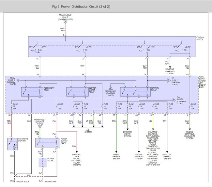Click the 'LT GRN/RED' wire label

89,122
